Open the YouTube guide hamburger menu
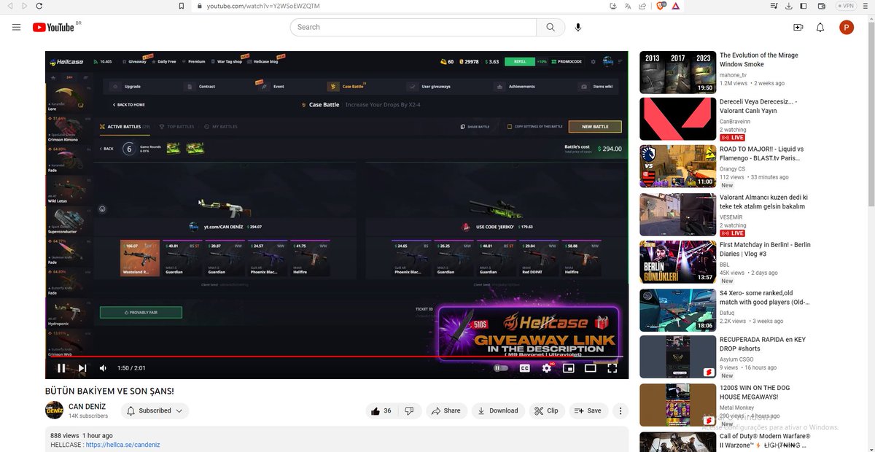 16,27
